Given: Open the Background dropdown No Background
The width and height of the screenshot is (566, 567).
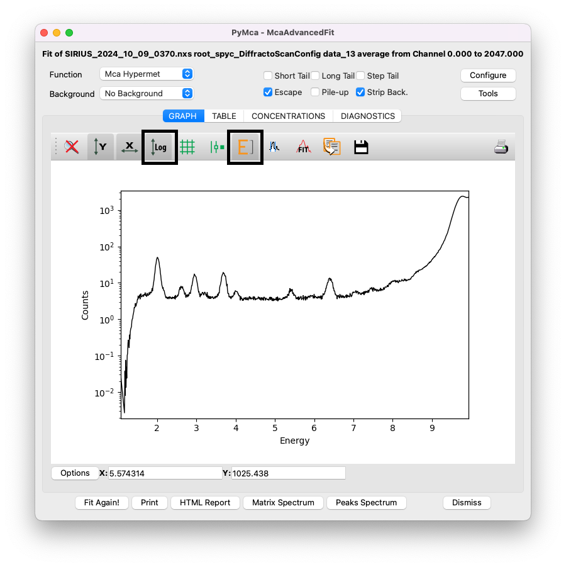Looking at the screenshot, I should 147,94.
